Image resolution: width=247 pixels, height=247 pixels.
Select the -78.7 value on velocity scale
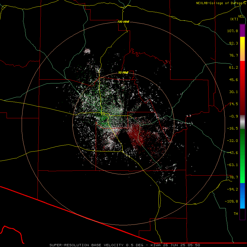pyautogui.click(x=232, y=177)
